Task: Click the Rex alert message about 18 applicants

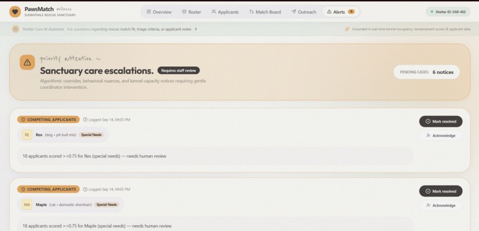Action: [x=215, y=156]
